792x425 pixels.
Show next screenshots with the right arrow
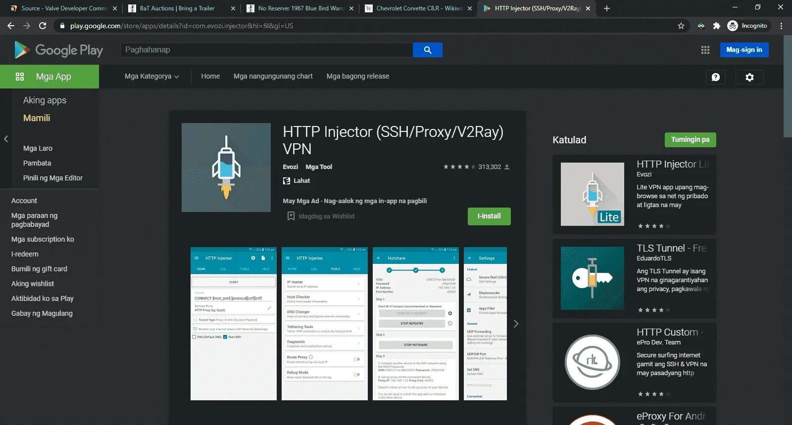point(516,324)
